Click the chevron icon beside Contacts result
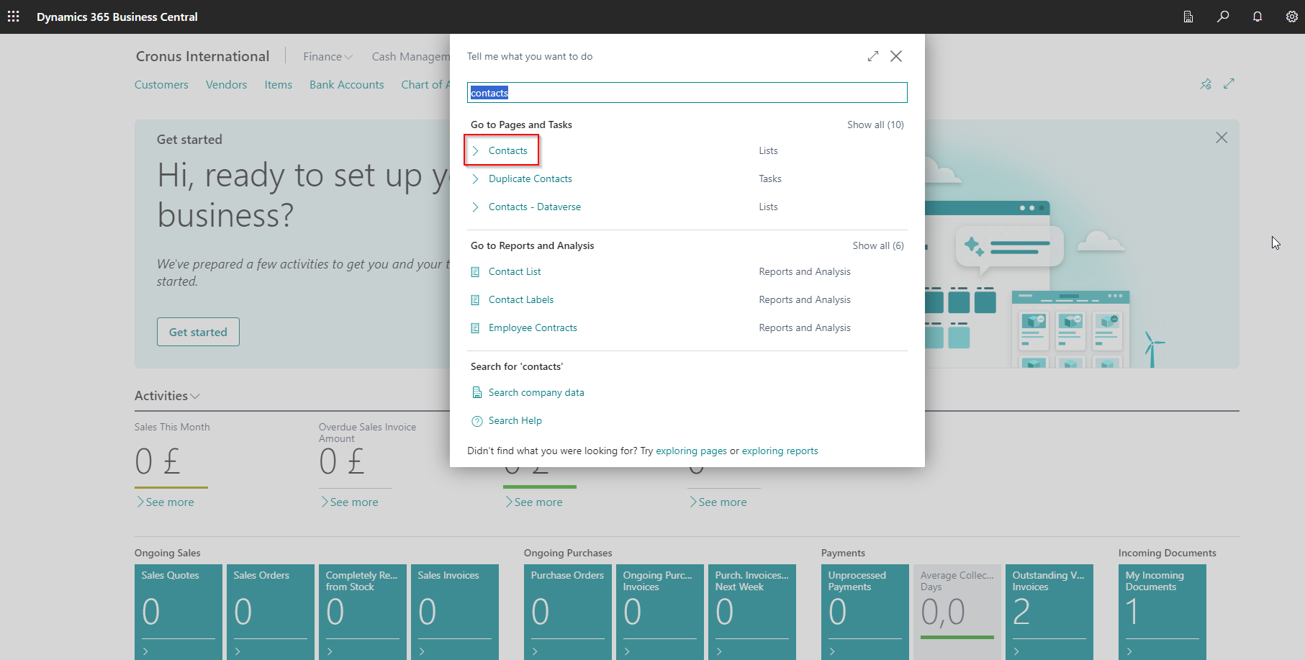This screenshot has height=660, width=1305. click(475, 150)
